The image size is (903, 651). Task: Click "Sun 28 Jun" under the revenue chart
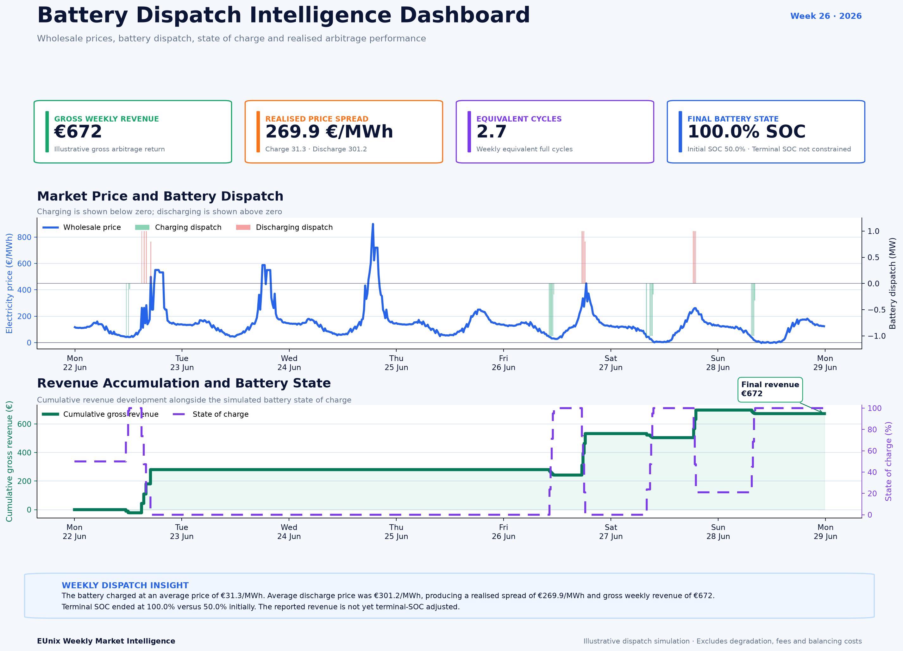(x=718, y=532)
